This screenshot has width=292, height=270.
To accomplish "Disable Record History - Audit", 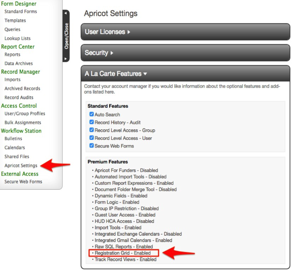I will [x=92, y=122].
